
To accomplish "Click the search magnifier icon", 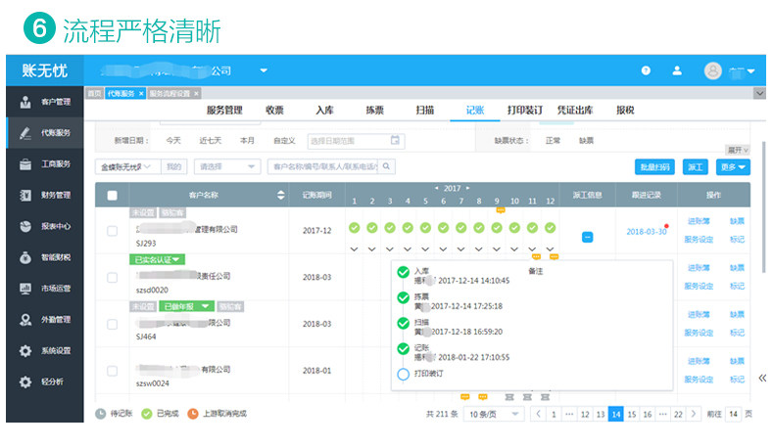I will [386, 166].
